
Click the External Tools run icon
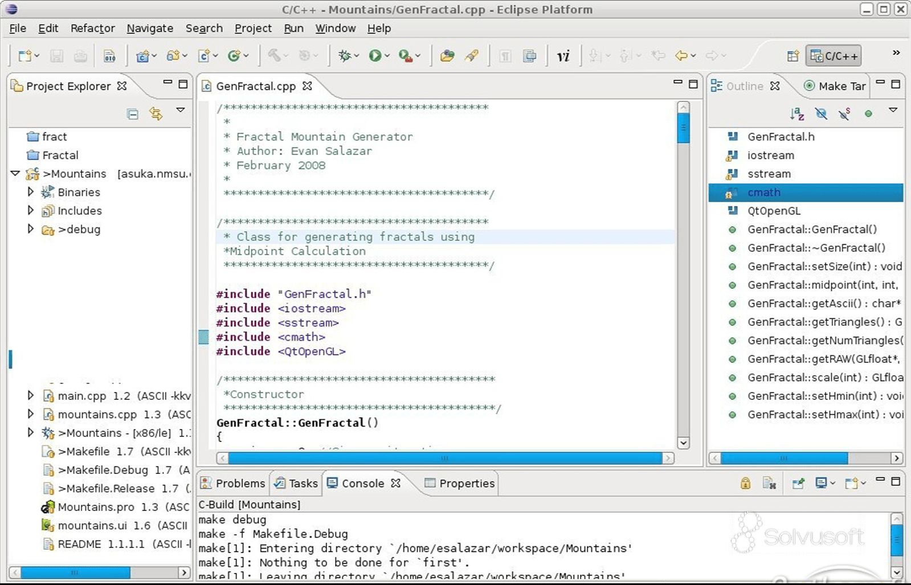click(x=405, y=56)
